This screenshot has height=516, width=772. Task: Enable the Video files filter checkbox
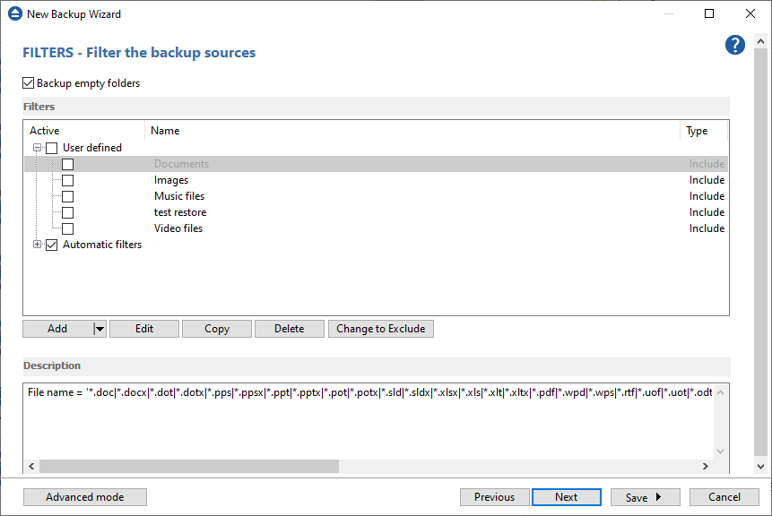click(x=67, y=228)
